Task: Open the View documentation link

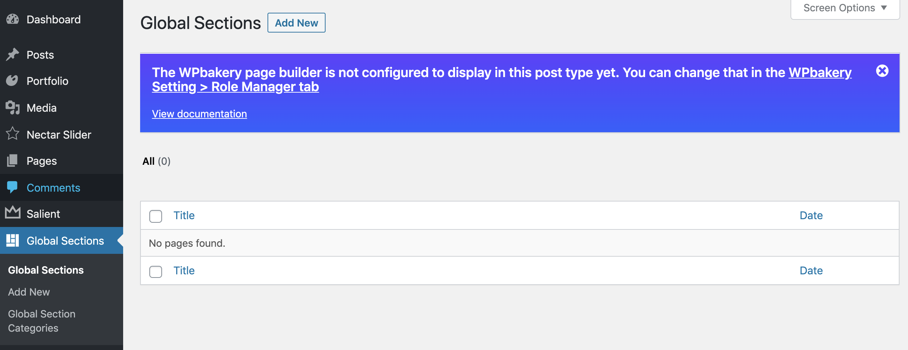Action: tap(199, 114)
